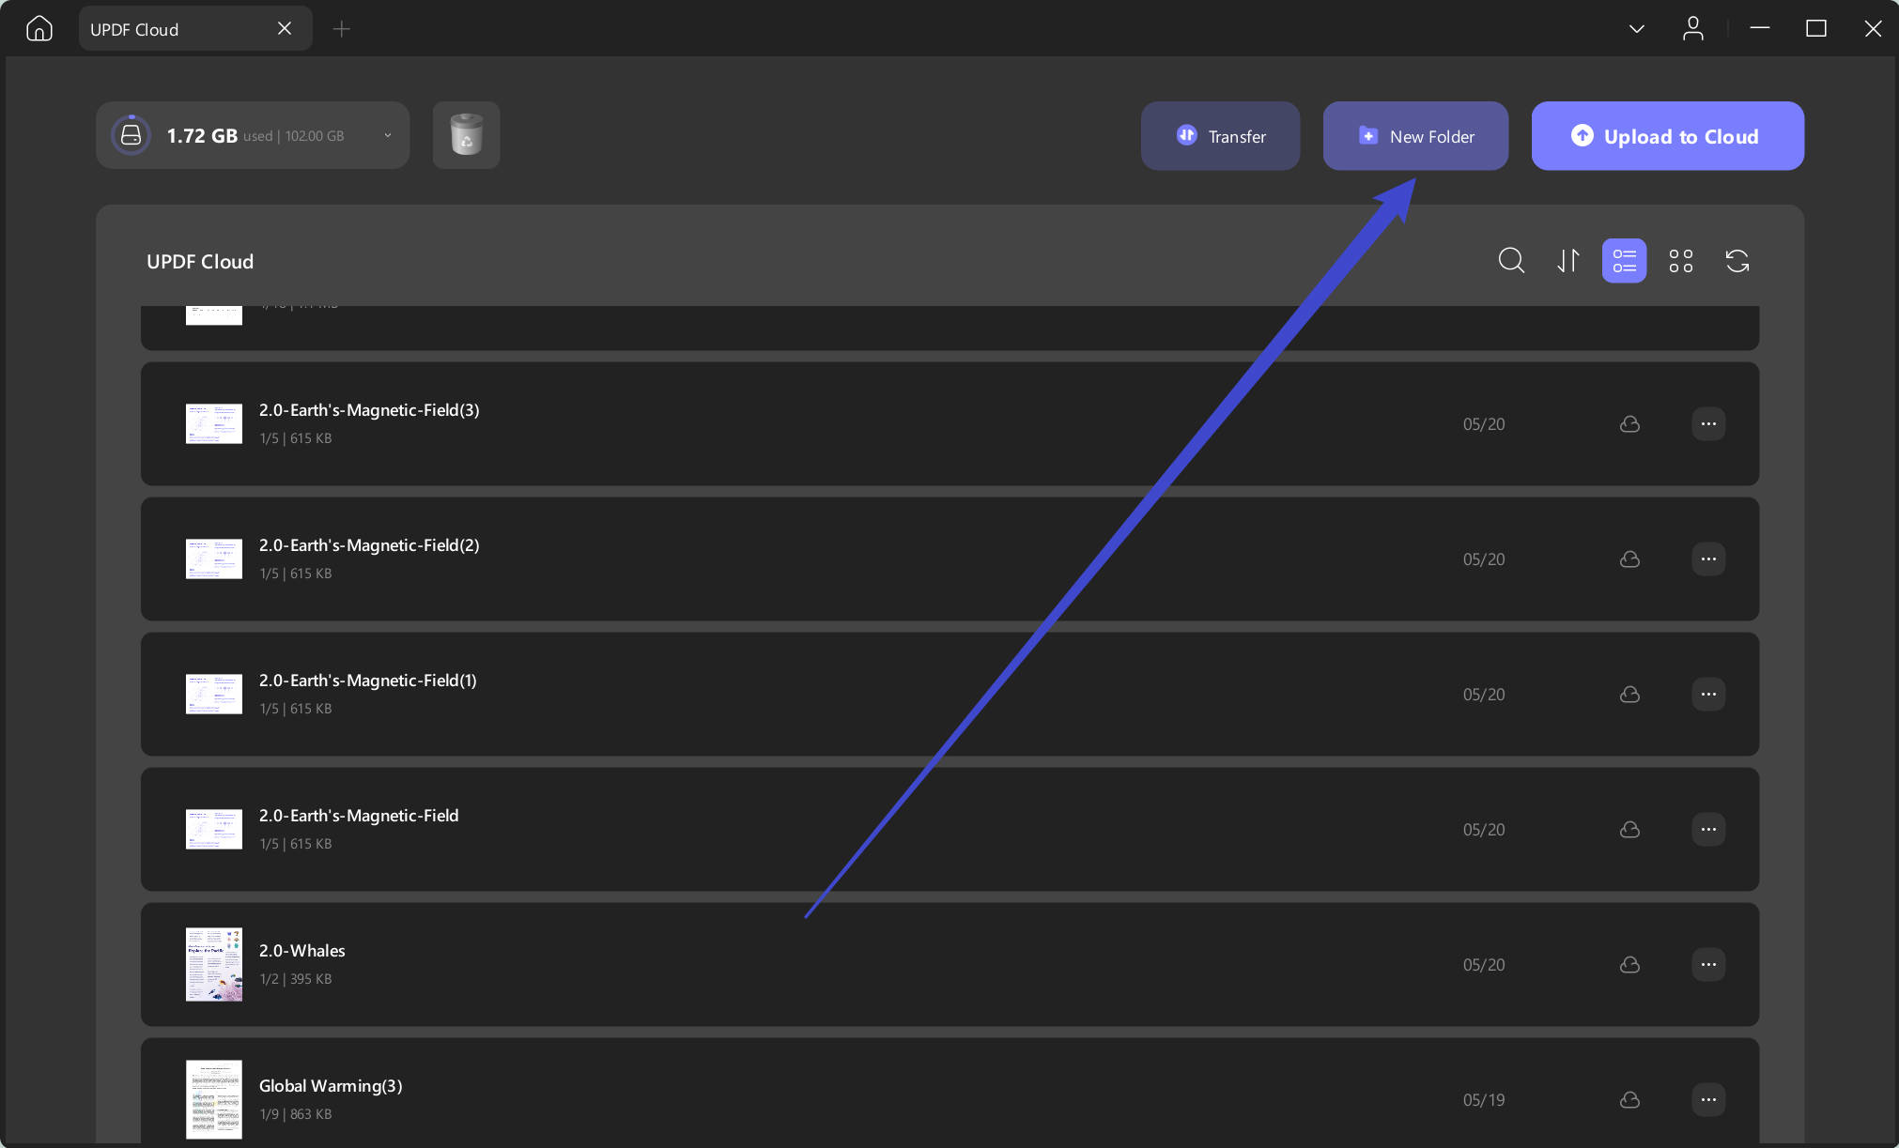Go to the Home icon

39,29
